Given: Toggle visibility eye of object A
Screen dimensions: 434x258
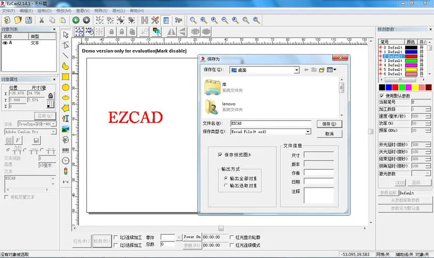Looking at the screenshot, I should click(x=5, y=43).
